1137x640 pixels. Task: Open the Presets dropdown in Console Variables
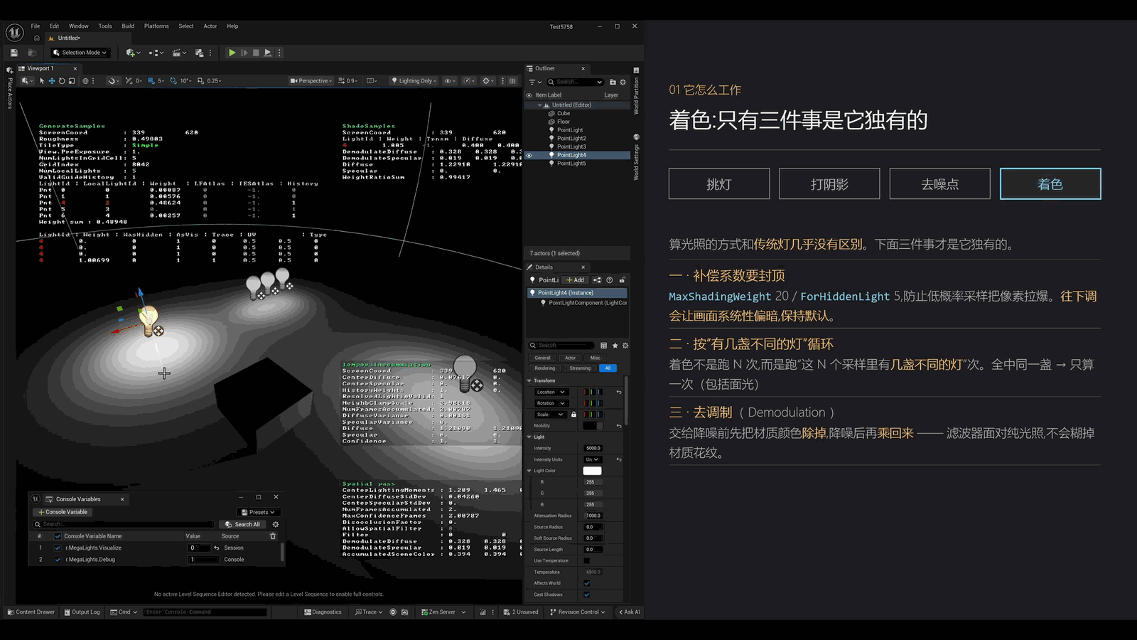[x=258, y=512]
